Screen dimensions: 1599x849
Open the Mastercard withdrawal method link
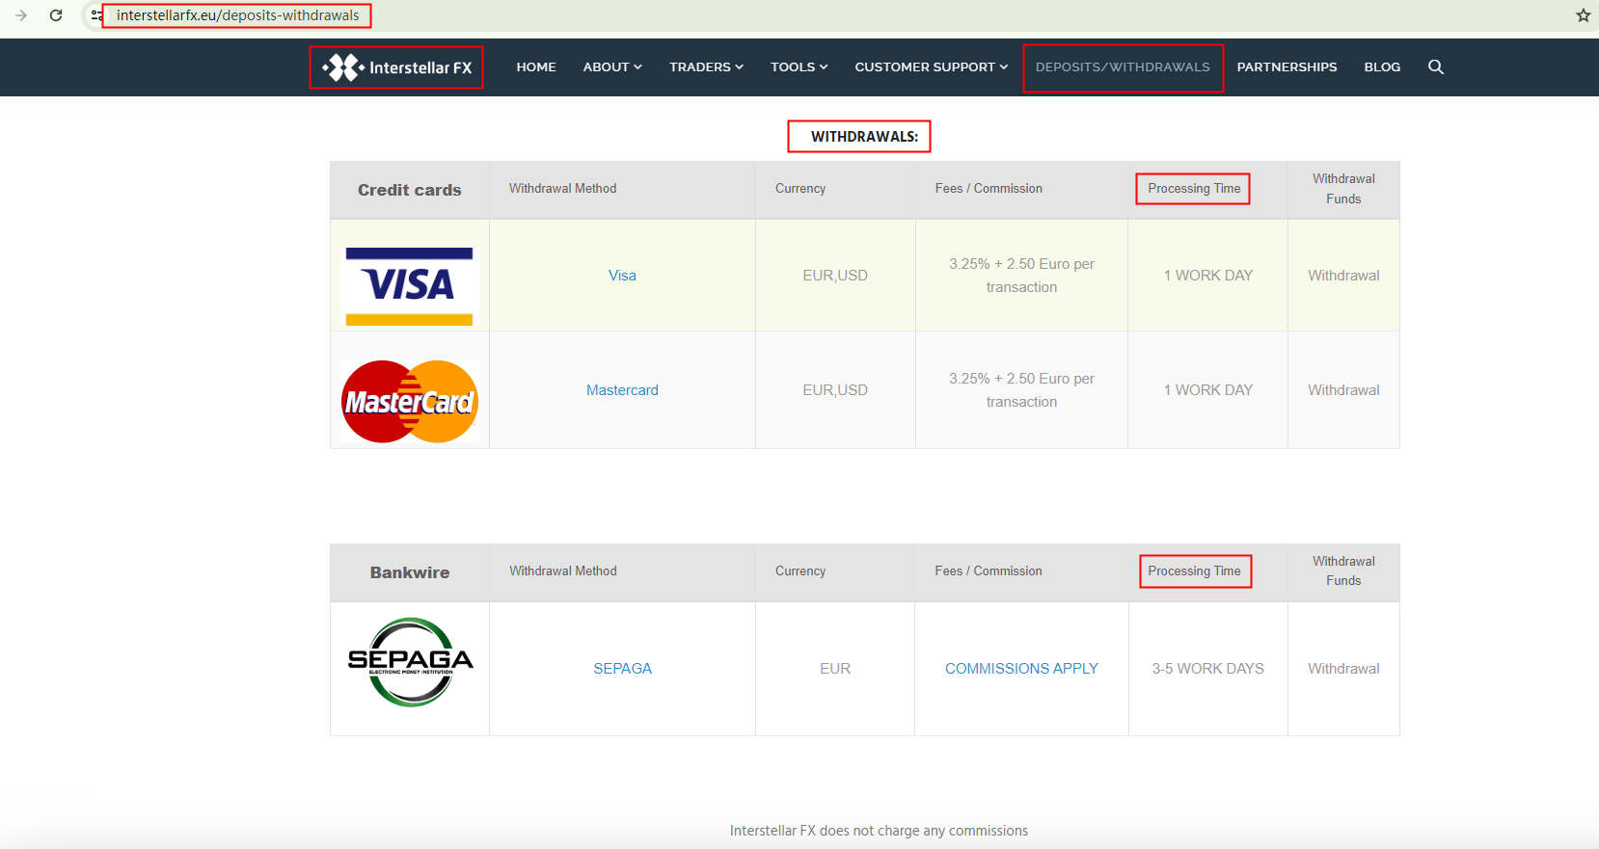[x=622, y=390]
